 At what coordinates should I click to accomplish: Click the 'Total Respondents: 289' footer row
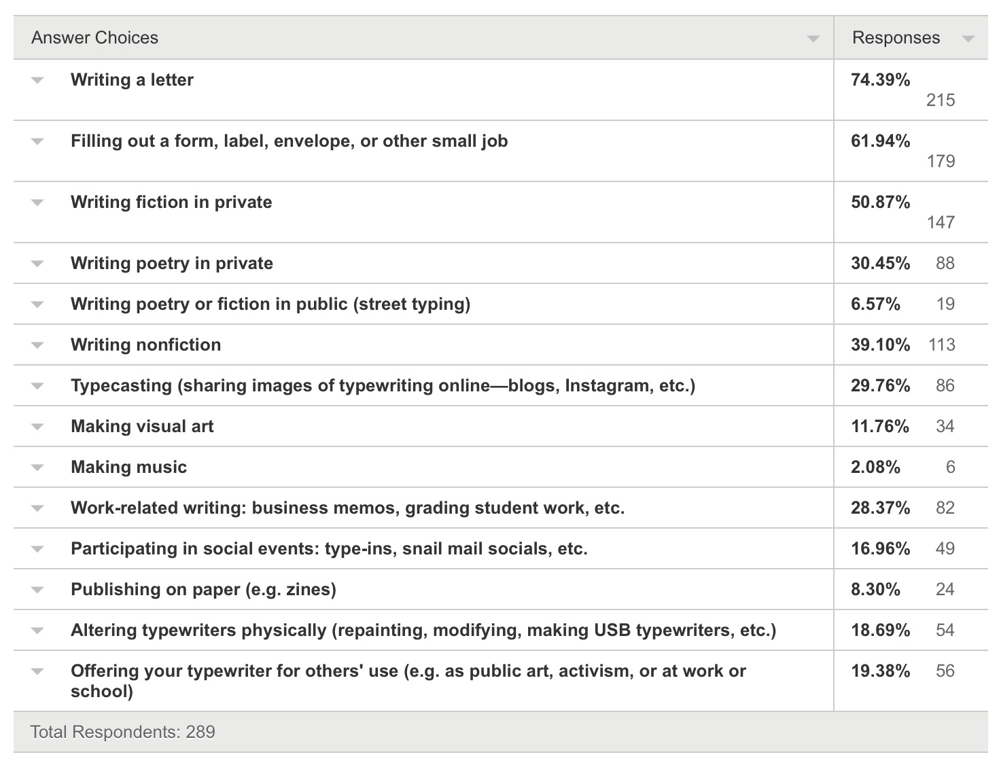pos(122,732)
